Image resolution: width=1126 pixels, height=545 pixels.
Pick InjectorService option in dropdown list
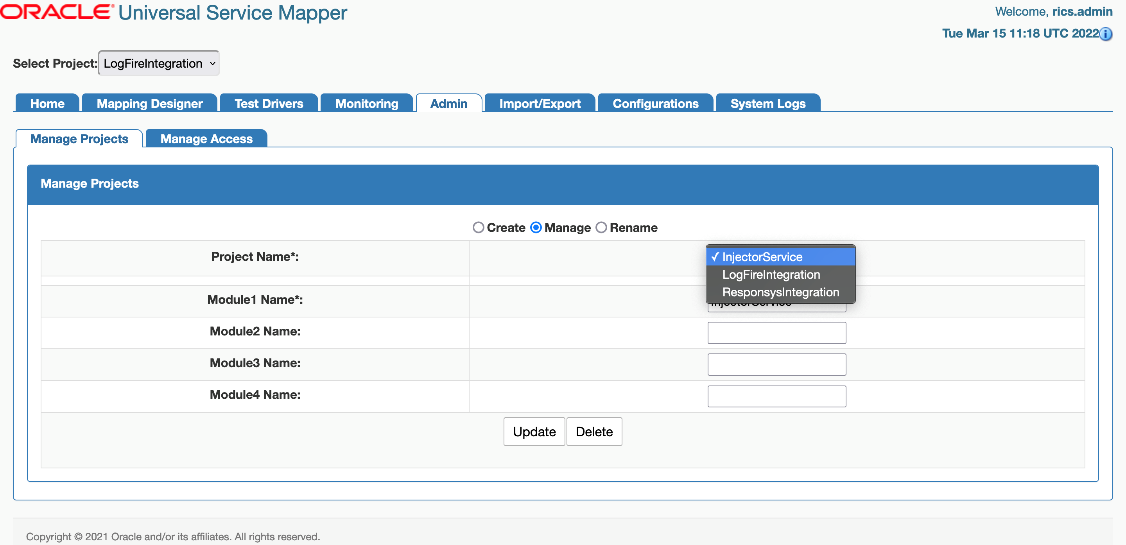tap(762, 257)
